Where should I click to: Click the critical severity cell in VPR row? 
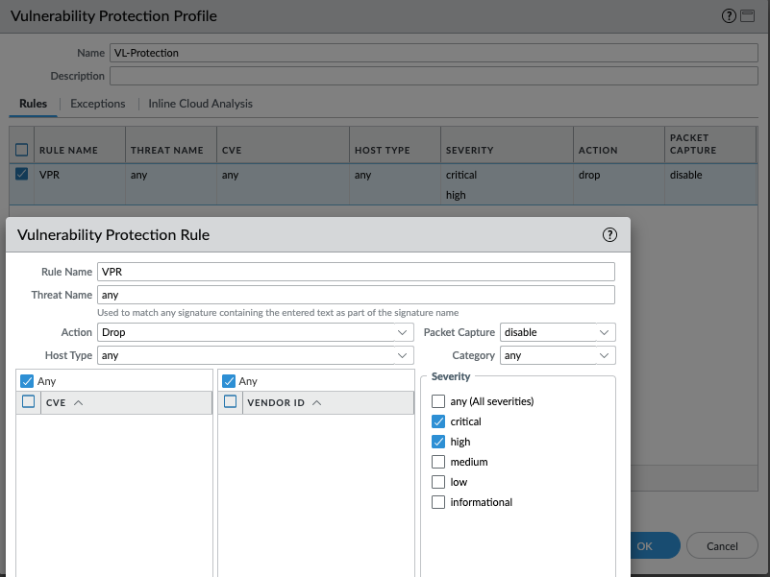click(461, 175)
